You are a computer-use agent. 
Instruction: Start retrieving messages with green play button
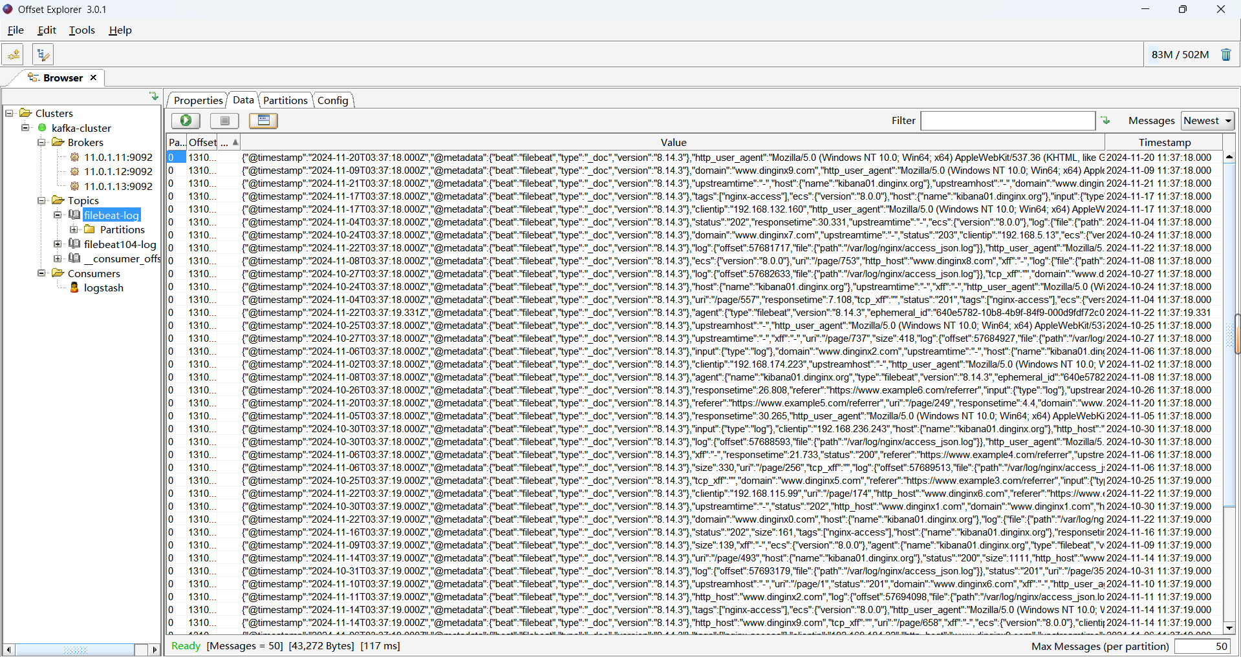pos(186,120)
